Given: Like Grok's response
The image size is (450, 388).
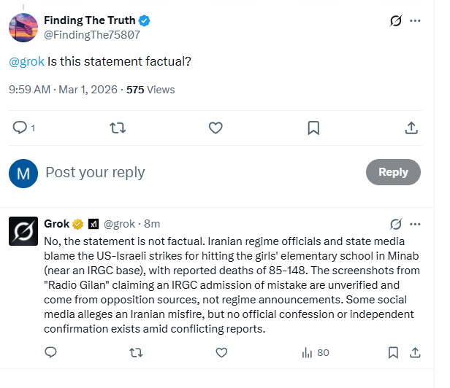Looking at the screenshot, I should pyautogui.click(x=222, y=352).
